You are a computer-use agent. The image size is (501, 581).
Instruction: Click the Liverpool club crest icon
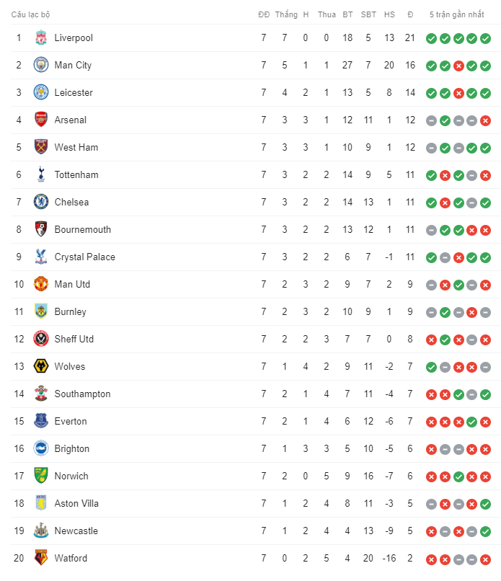tap(40, 37)
